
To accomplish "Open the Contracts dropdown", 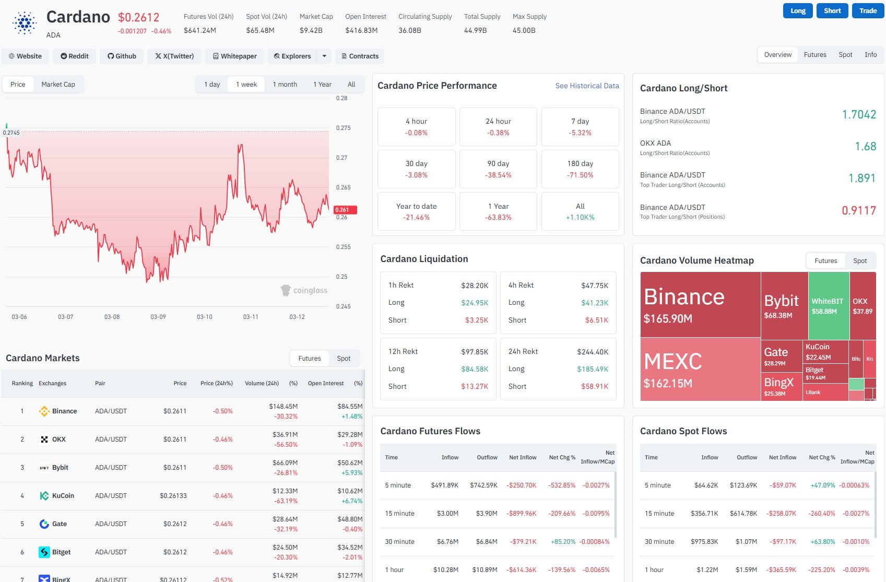I will click(x=359, y=56).
